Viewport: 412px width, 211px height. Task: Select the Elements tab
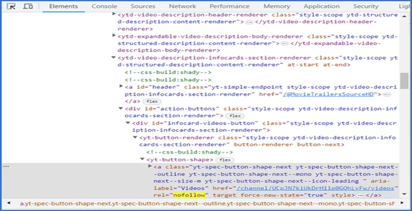point(63,6)
